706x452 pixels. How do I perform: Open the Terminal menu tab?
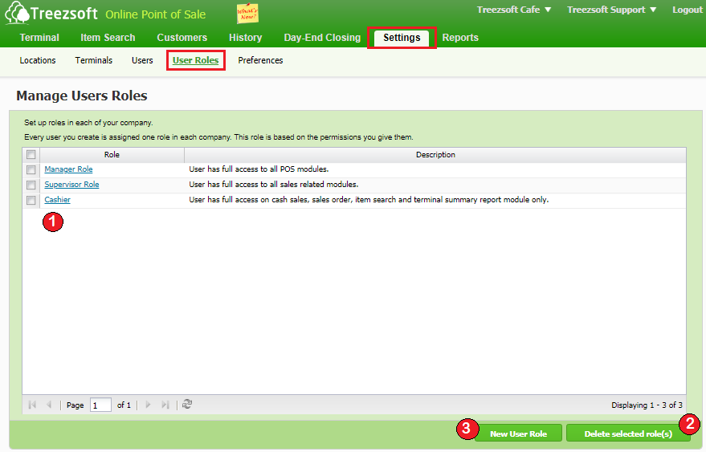click(x=39, y=38)
